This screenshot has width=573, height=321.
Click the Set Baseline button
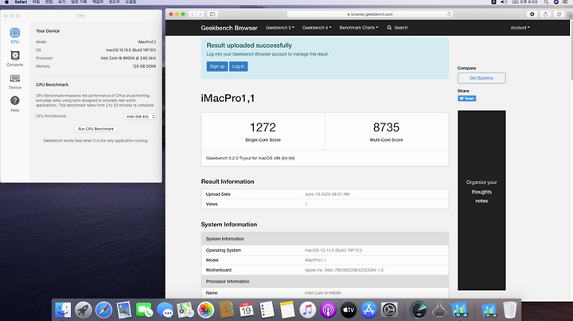point(481,78)
